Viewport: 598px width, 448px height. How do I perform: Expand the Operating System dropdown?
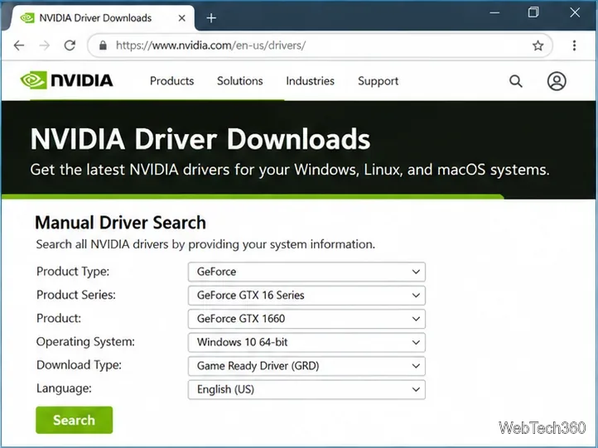(x=306, y=342)
